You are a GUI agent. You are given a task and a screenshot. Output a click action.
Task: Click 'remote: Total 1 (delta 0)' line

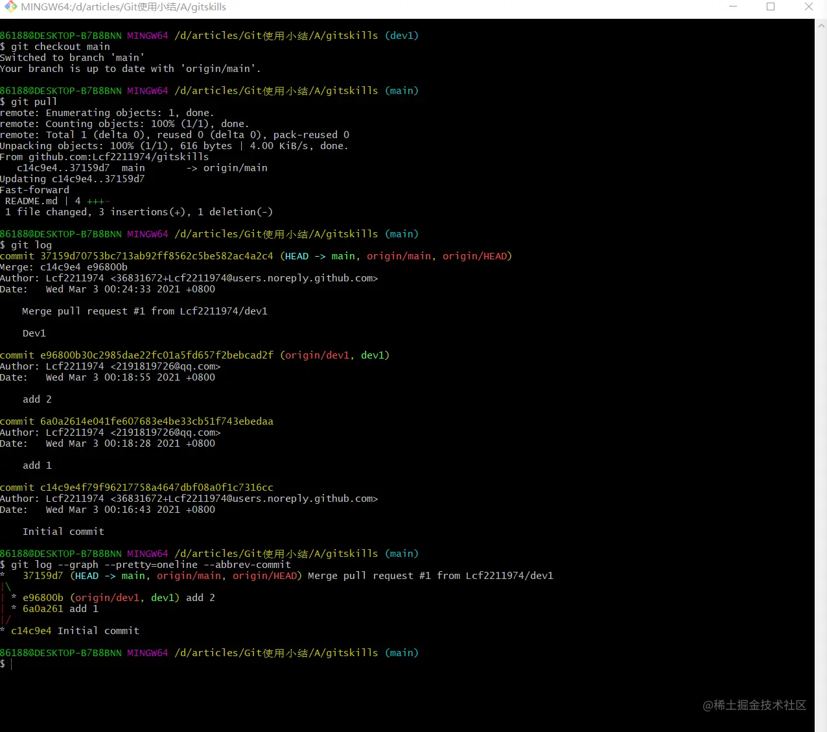[175, 135]
